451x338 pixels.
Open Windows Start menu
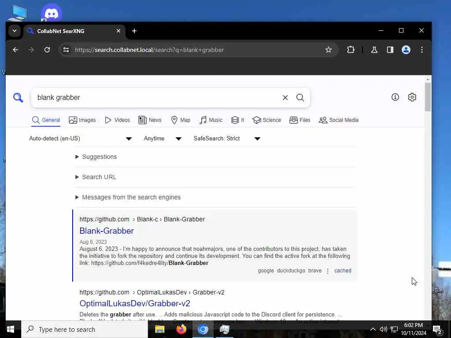pos(11,329)
